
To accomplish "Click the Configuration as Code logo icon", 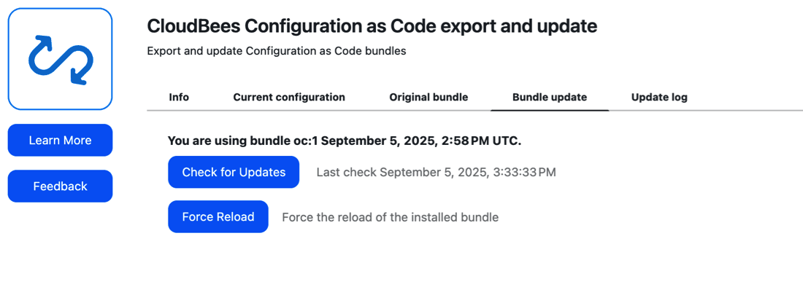I will click(60, 59).
